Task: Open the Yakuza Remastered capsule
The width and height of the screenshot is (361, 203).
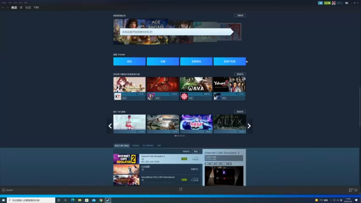Action: [x=230, y=84]
